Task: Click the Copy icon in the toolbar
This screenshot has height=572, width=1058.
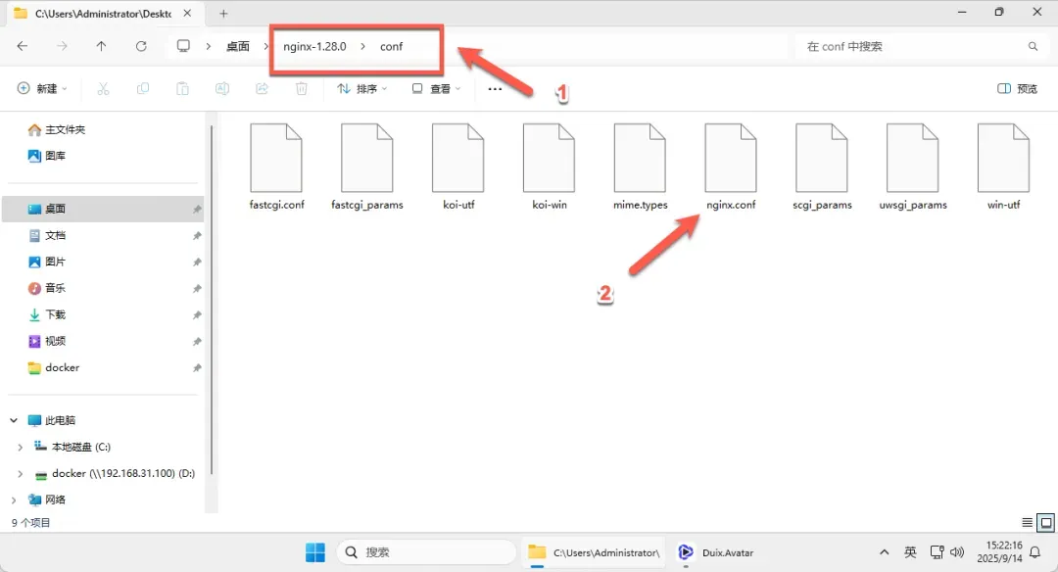Action: point(142,88)
